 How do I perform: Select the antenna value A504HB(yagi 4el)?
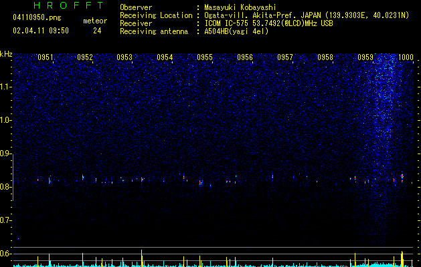click(236, 31)
